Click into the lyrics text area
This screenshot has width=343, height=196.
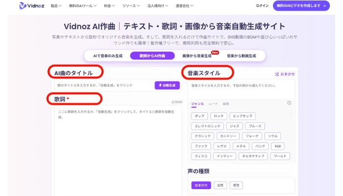click(x=118, y=151)
